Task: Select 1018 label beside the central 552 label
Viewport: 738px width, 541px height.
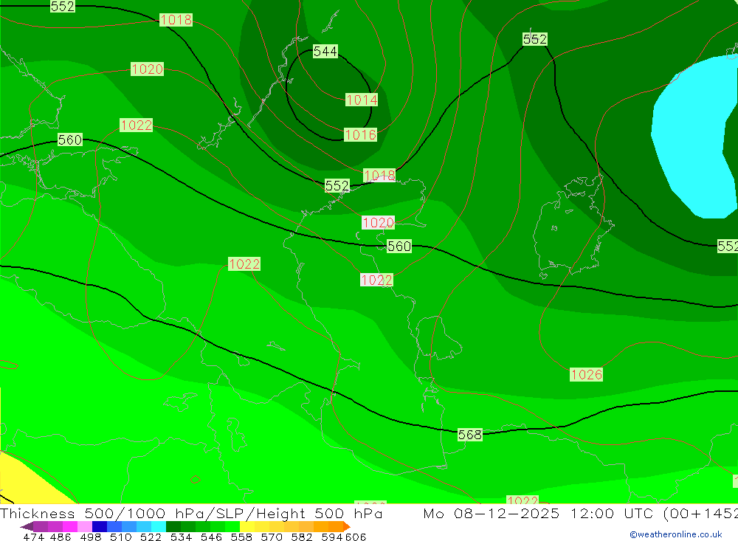Action: click(x=379, y=176)
